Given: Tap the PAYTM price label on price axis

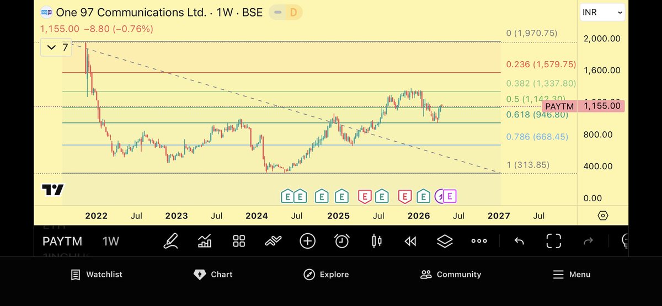Looking at the screenshot, I should point(584,106).
